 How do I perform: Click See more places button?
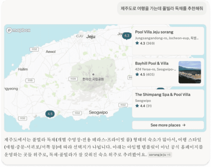[168, 125]
